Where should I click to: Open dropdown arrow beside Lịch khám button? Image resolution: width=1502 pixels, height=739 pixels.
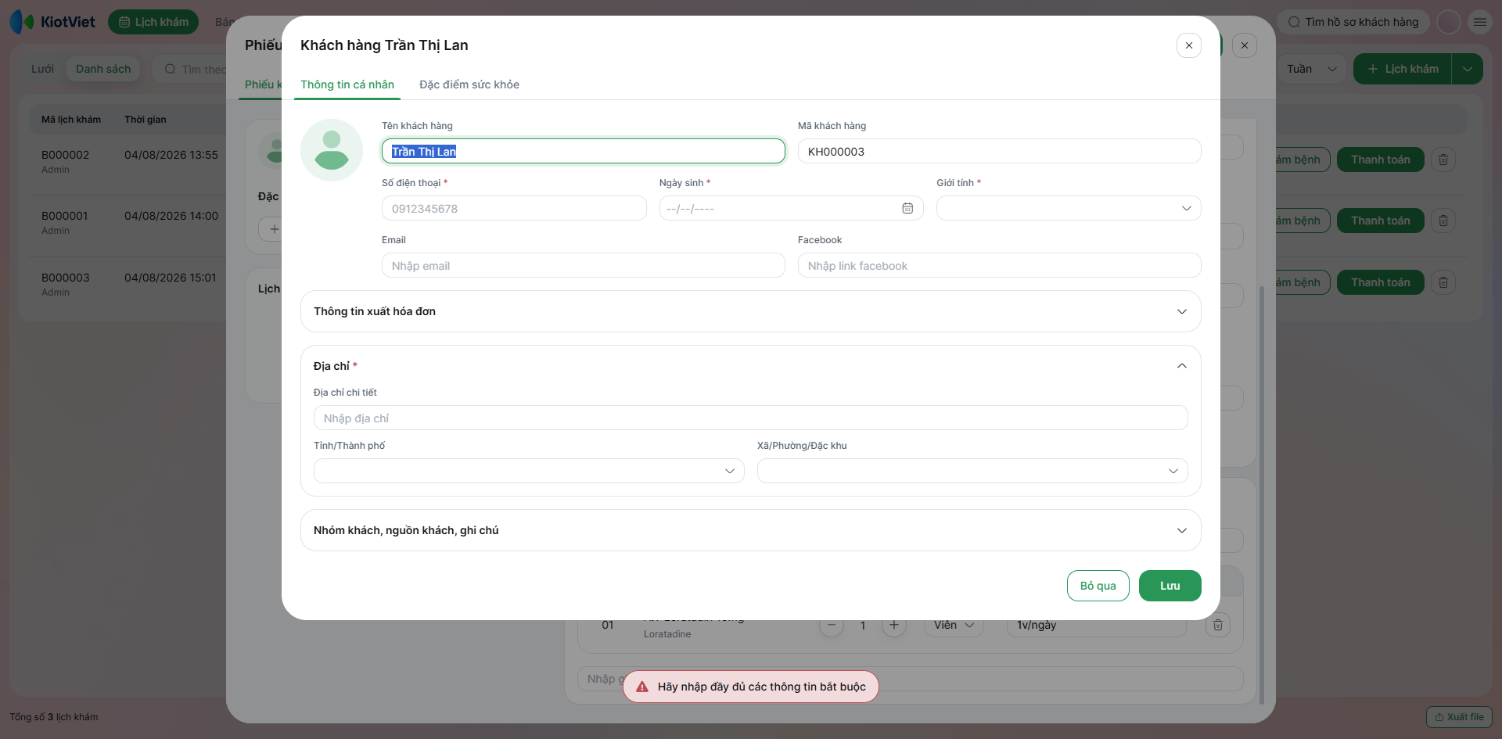click(1468, 69)
